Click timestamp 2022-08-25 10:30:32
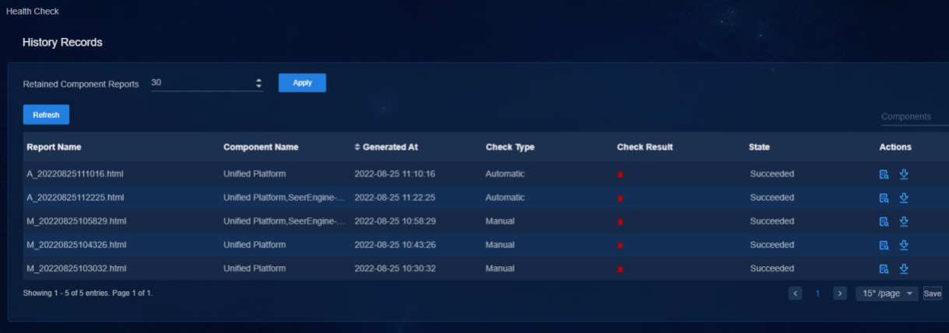This screenshot has height=333, width=949. (395, 269)
